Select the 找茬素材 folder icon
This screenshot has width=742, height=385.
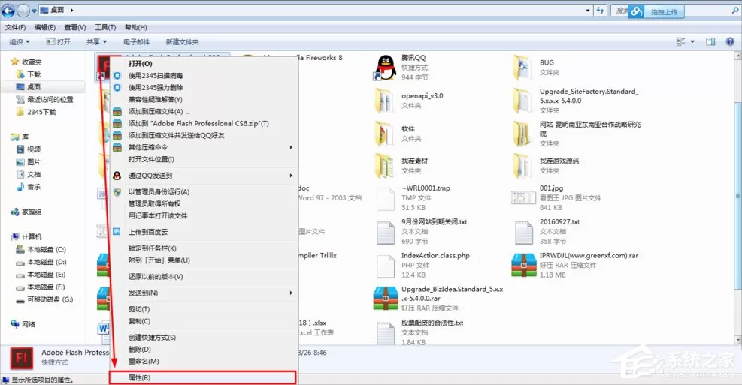(384, 165)
